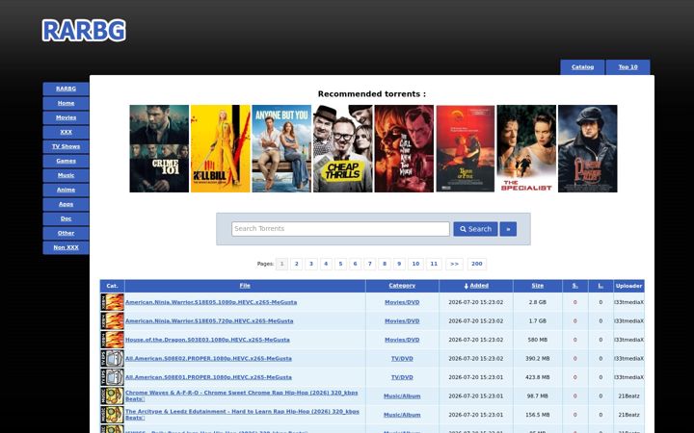Open All.American.S08E02.PROPER torrent link
Image resolution: width=694 pixels, height=433 pixels.
208,358
